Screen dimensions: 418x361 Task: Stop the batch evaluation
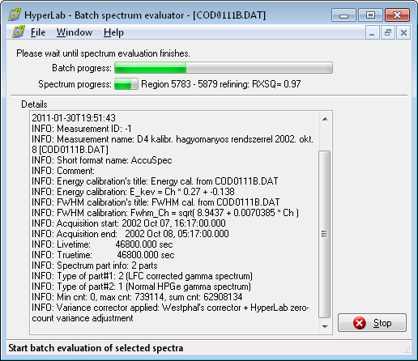(x=372, y=323)
